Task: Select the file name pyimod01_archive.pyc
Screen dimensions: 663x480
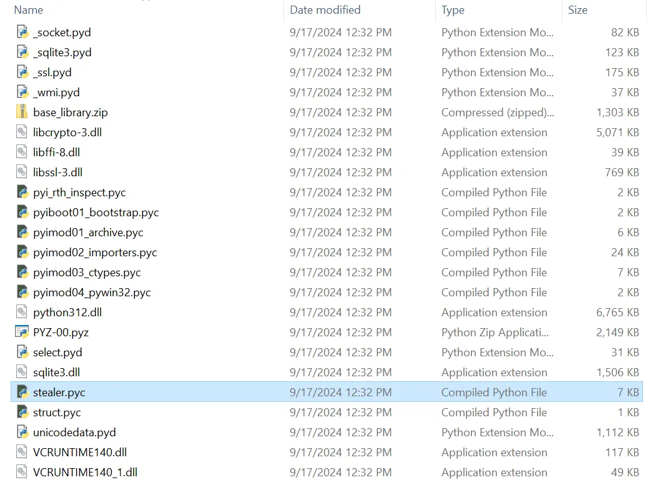Action: pyautogui.click(x=88, y=232)
